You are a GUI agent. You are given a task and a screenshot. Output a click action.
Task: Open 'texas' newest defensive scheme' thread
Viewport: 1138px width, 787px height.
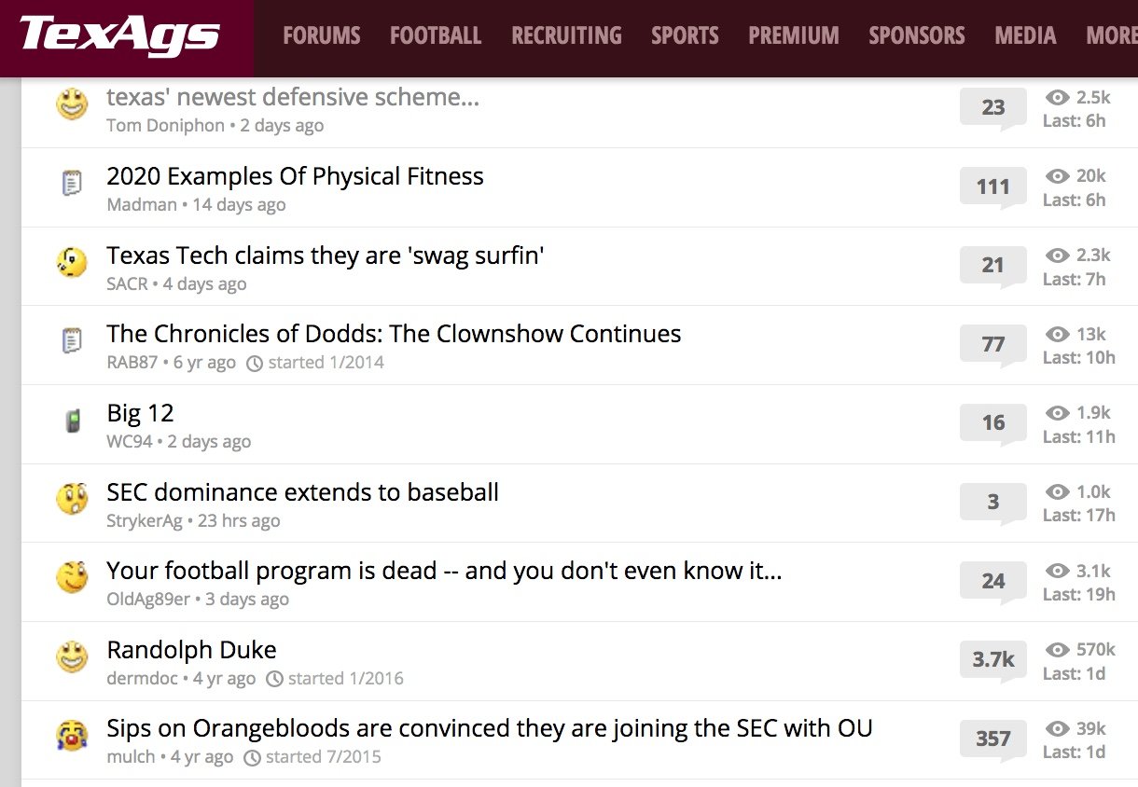click(x=293, y=97)
